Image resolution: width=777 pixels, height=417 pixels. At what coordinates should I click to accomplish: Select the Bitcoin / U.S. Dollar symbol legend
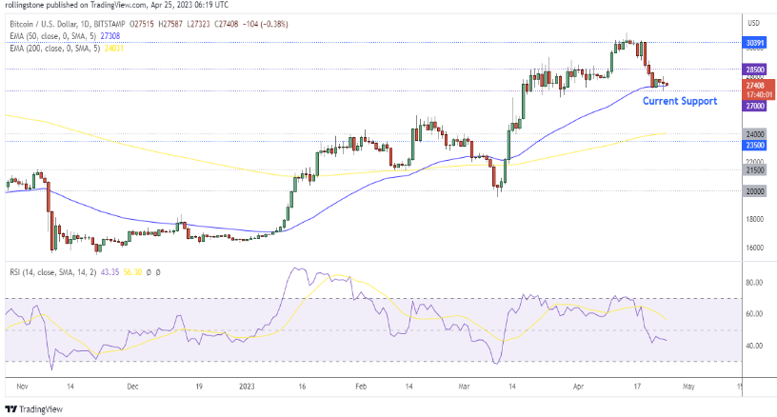tap(68, 24)
